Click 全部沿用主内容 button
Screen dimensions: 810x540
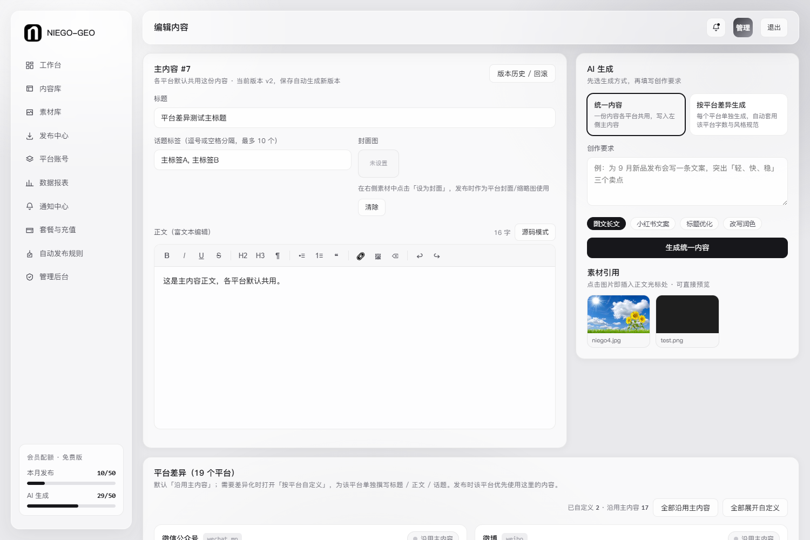pos(685,508)
